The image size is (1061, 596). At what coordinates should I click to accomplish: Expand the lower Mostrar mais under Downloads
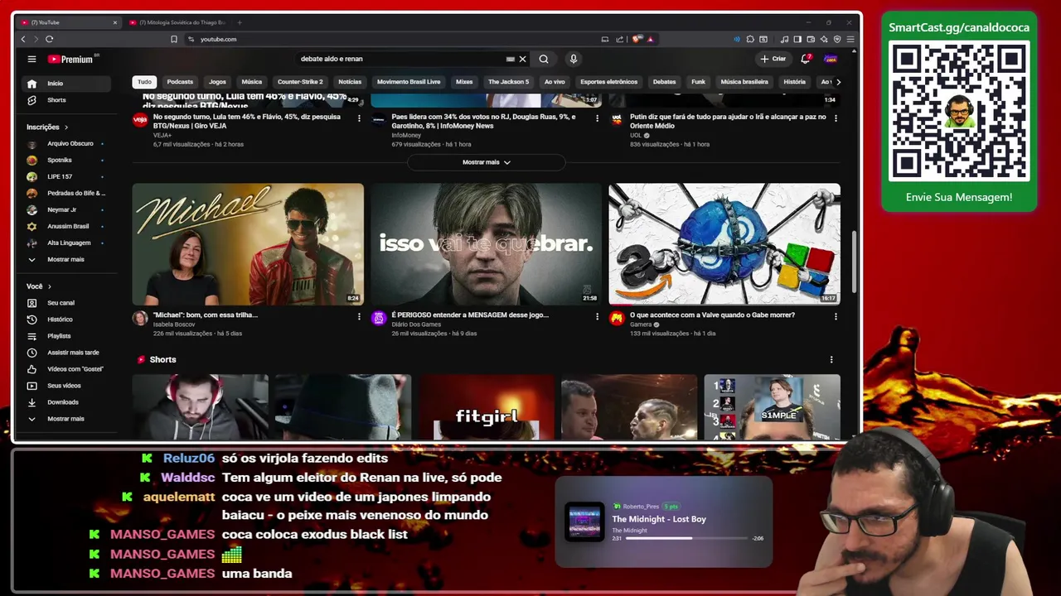(68, 419)
